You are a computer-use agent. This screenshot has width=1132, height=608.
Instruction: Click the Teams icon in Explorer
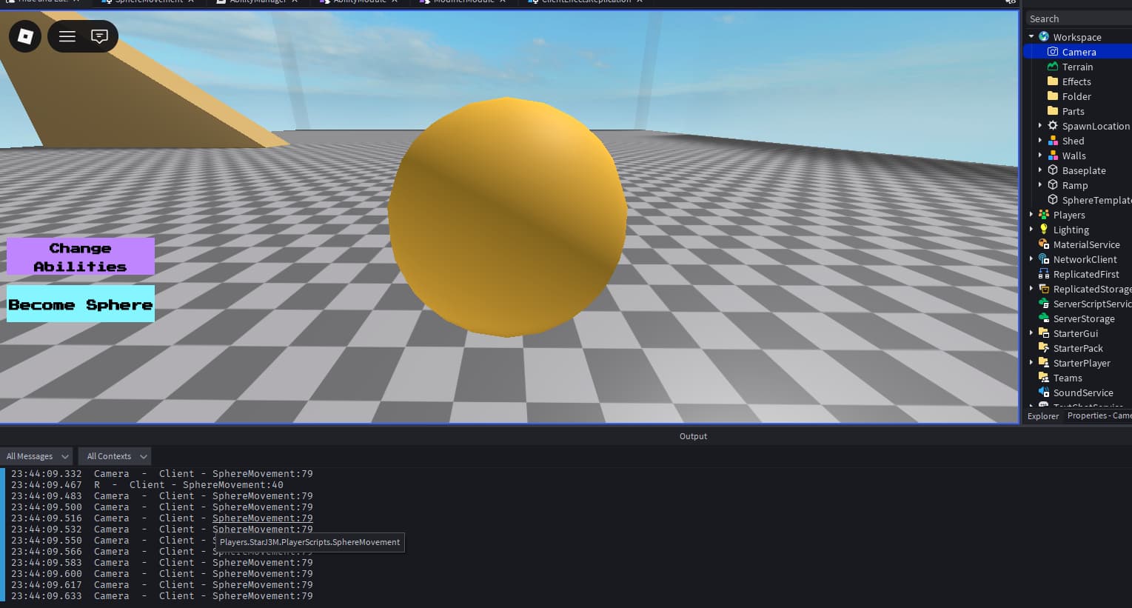[x=1044, y=378]
